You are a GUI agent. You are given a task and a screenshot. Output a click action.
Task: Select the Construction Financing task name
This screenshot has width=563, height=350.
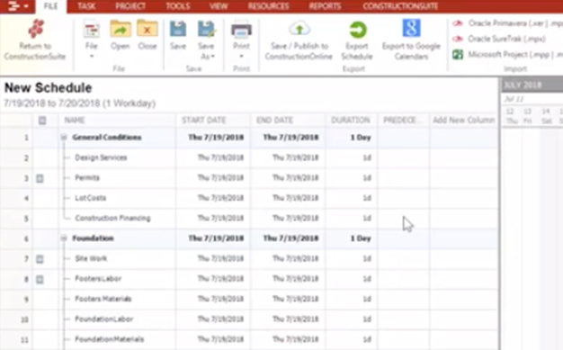[x=112, y=218]
